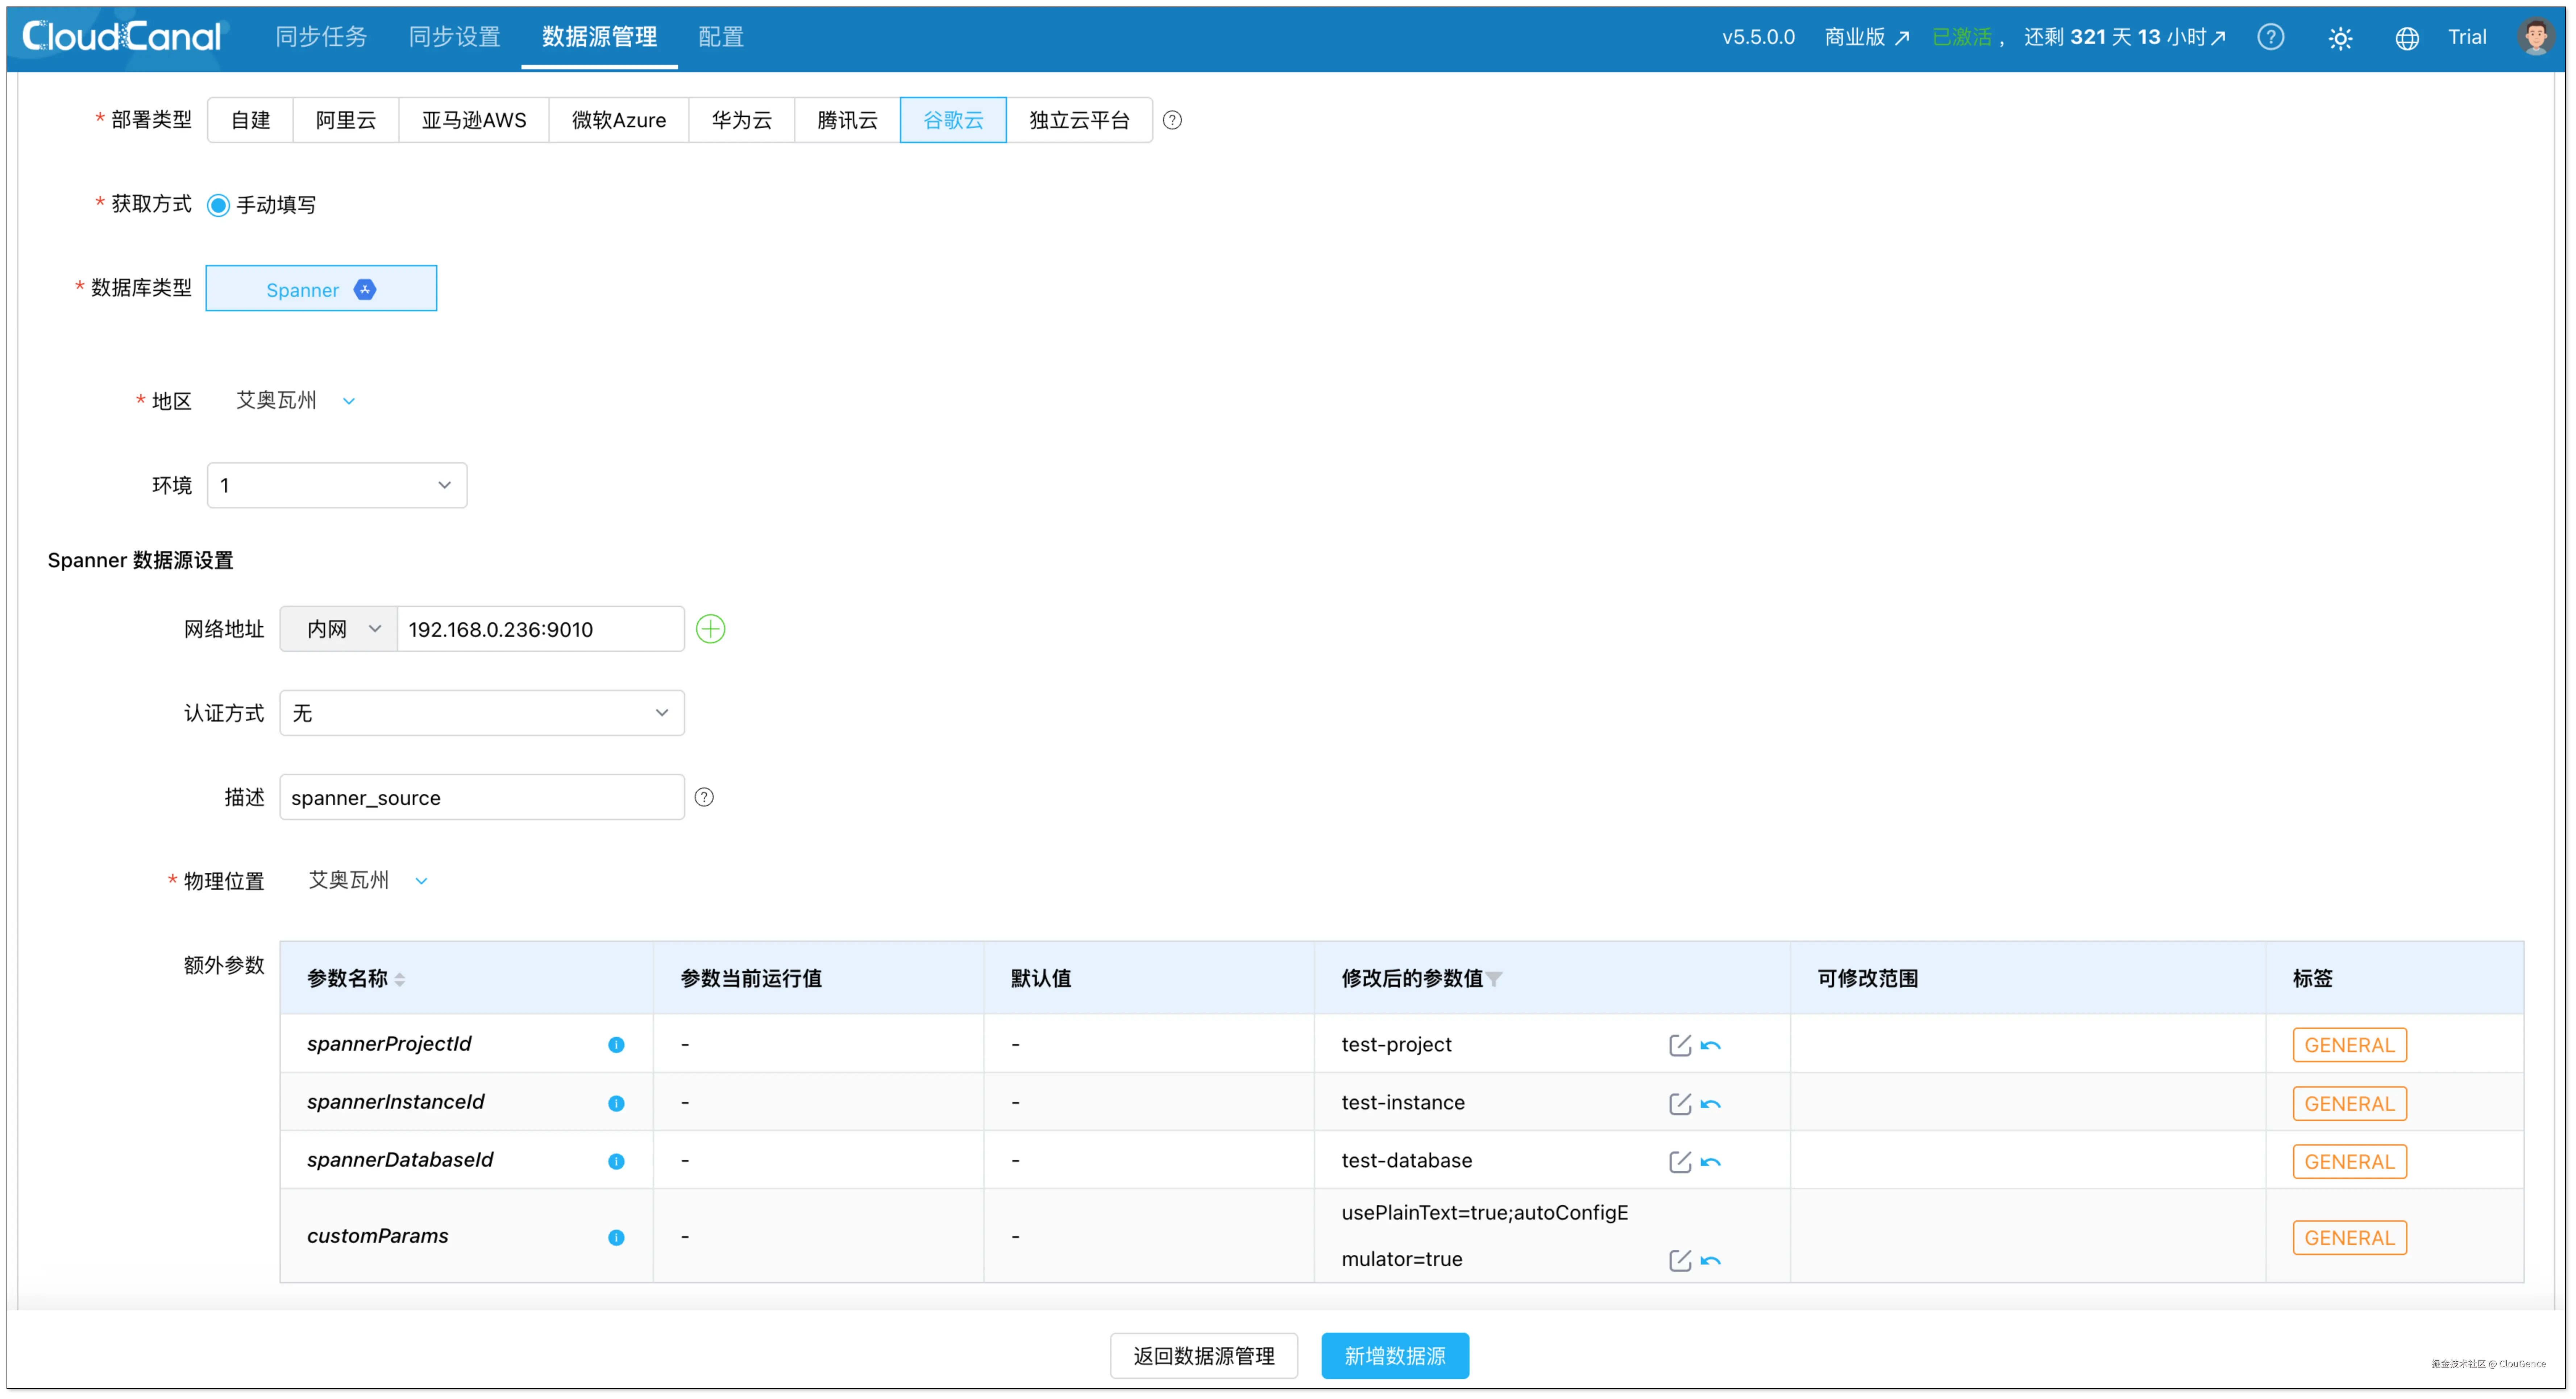
Task: Click the info icon beside spannerDatabaseId
Action: click(616, 1161)
